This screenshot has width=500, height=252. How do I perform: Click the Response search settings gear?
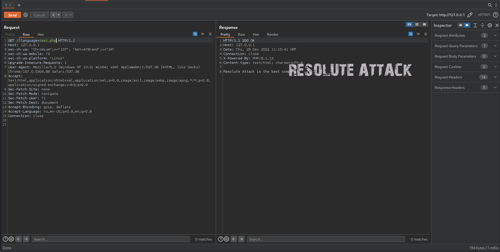pyautogui.click(x=227, y=239)
